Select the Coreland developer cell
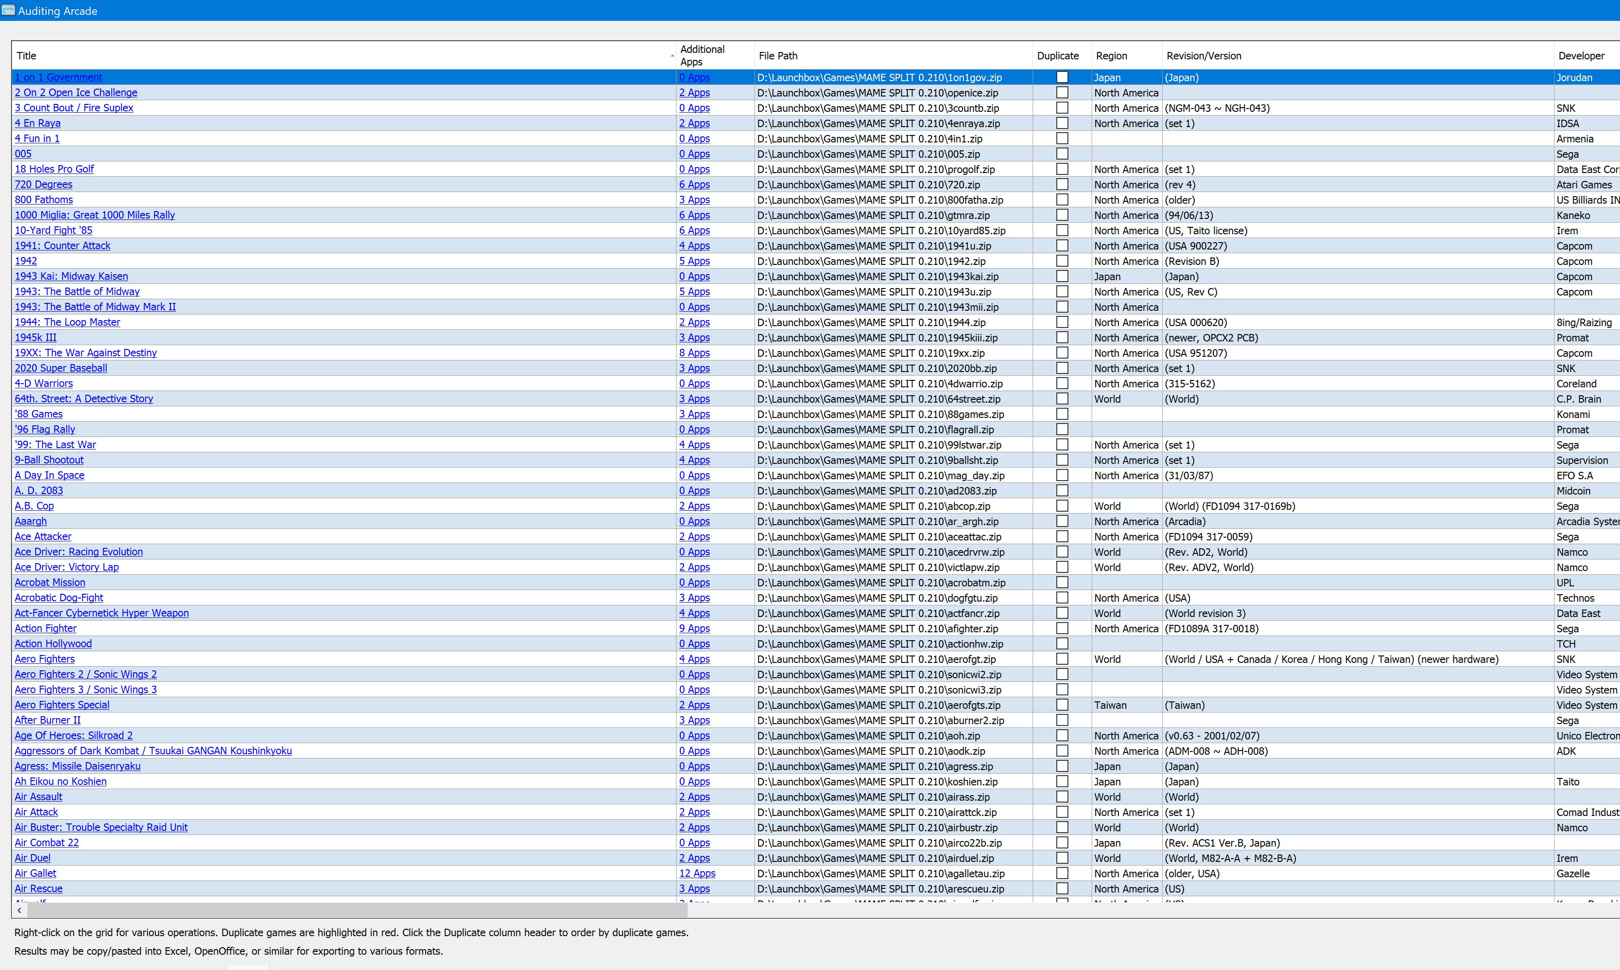 coord(1587,384)
